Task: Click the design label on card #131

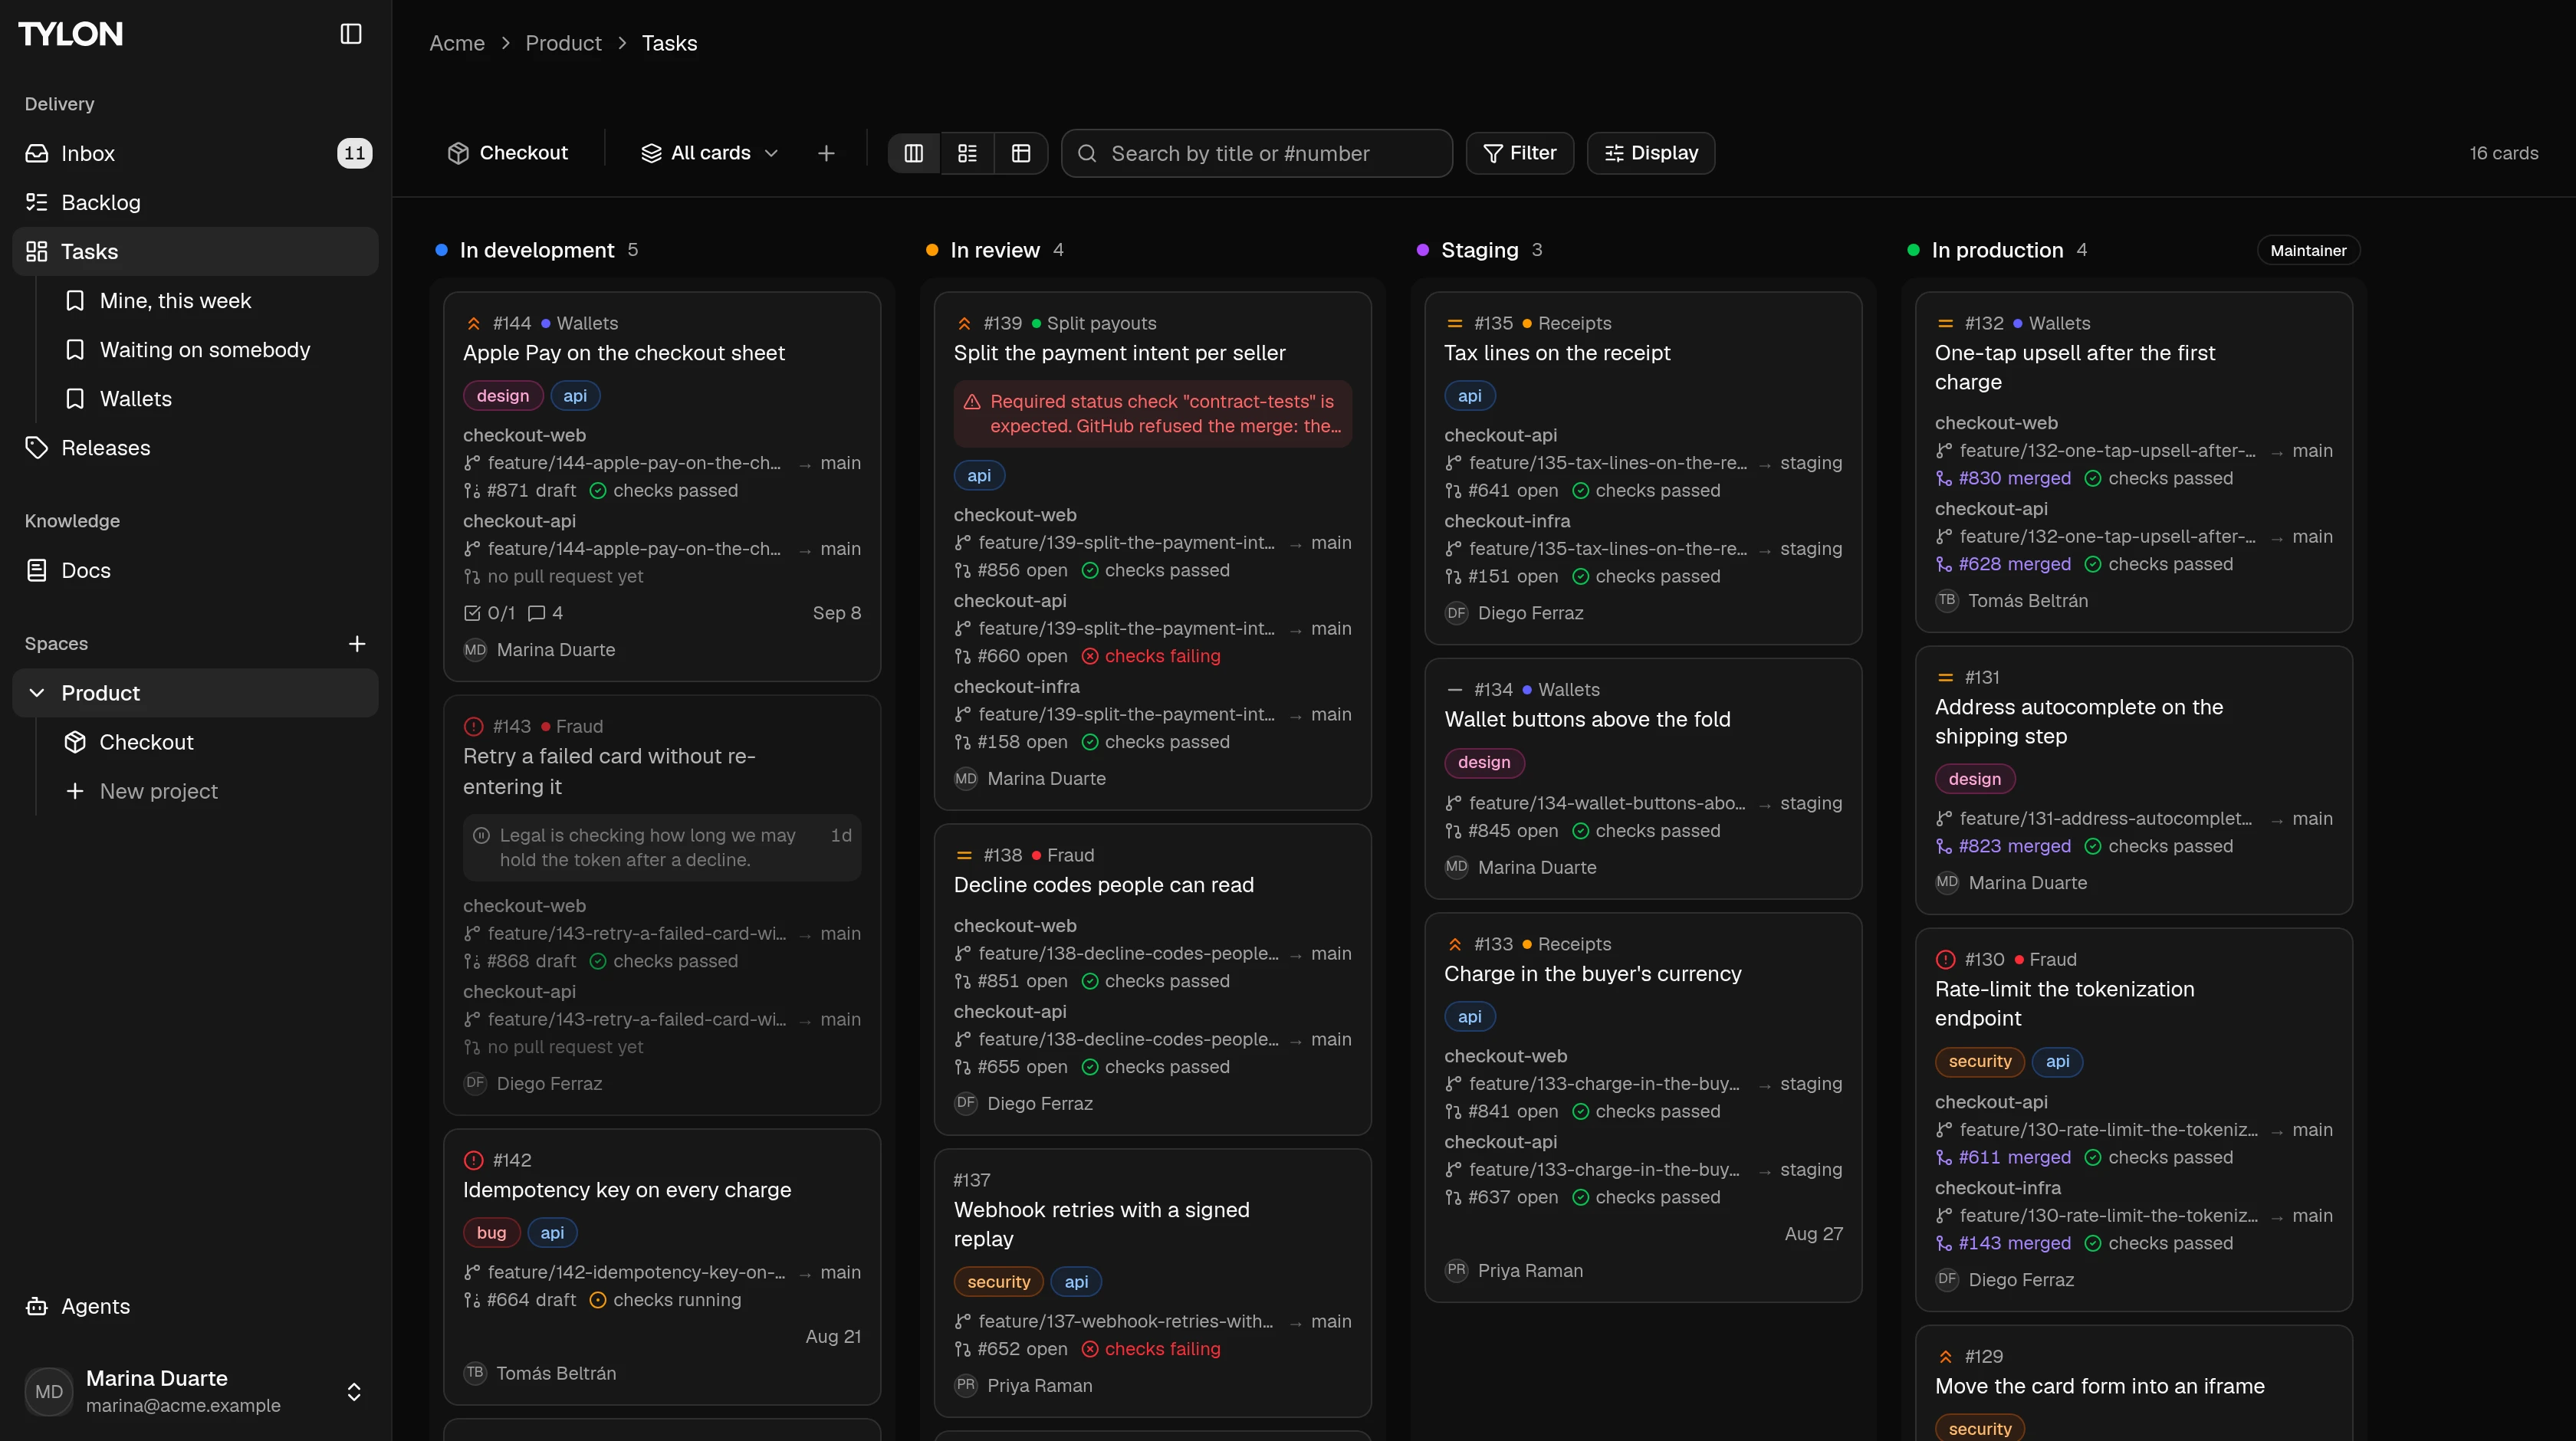Action: [1975, 779]
